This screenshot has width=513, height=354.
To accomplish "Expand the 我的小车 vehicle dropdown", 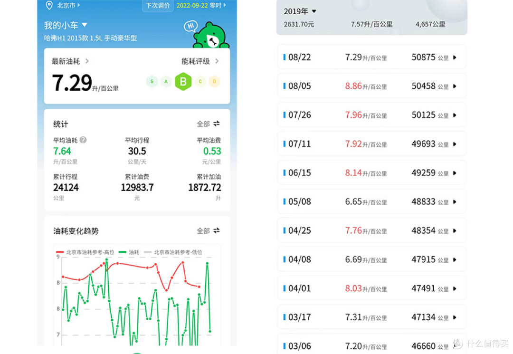I will pos(66,25).
